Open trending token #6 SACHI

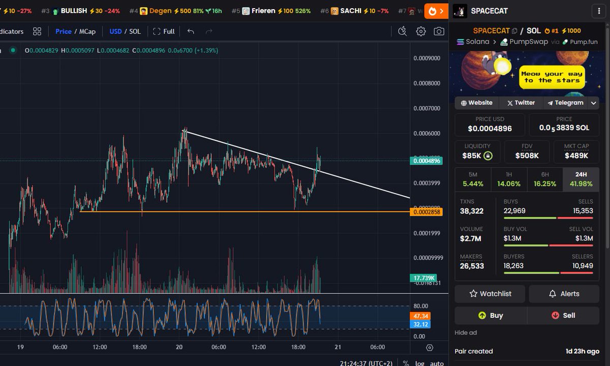[354, 11]
